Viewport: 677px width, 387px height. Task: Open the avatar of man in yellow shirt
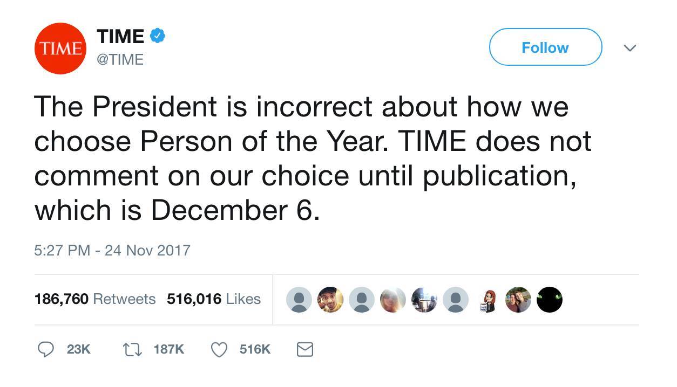pyautogui.click(x=329, y=300)
